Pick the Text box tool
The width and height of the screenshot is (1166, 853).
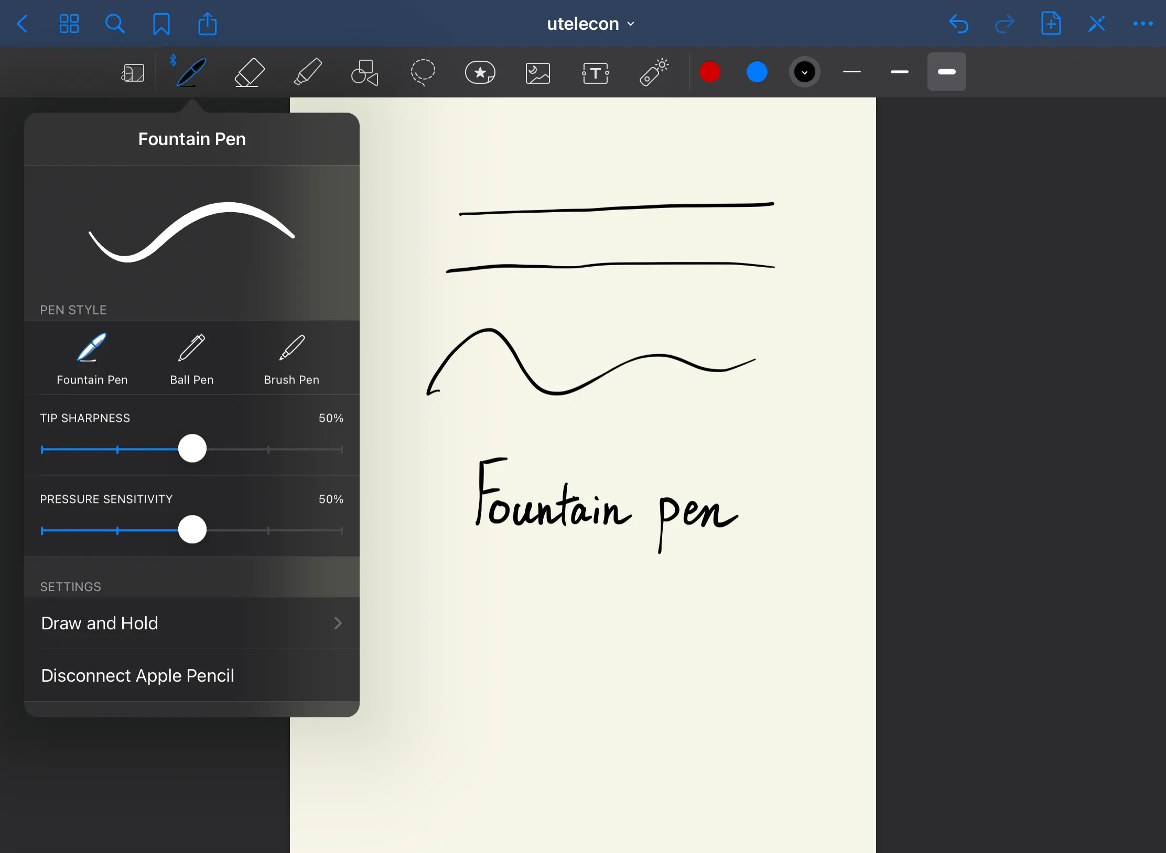[x=596, y=73]
